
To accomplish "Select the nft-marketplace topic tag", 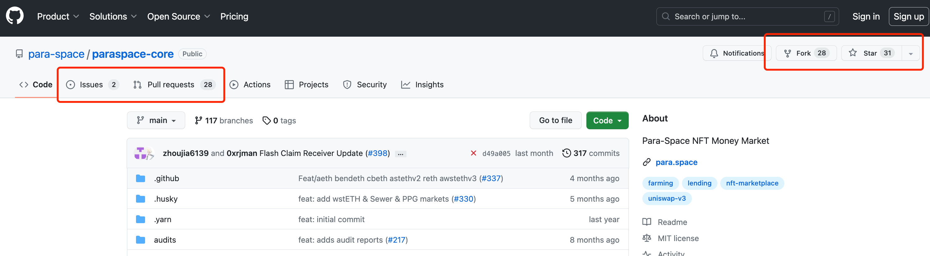I will pos(752,183).
